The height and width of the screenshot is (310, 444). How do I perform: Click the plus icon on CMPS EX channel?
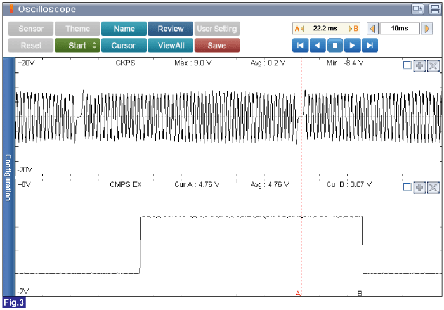(419, 187)
